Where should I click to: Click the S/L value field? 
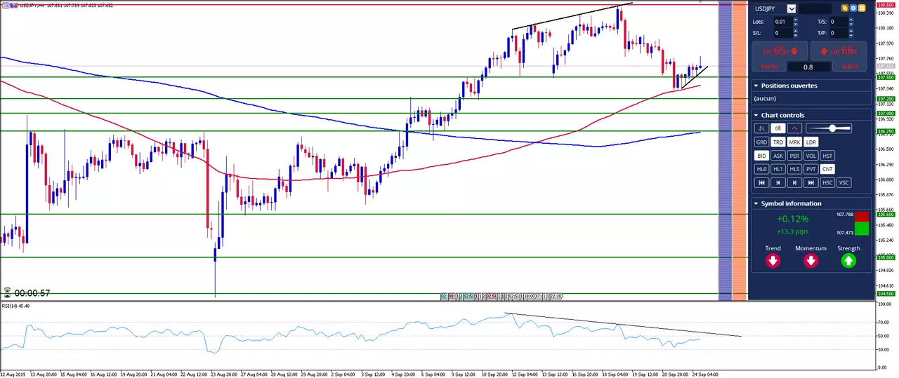782,33
